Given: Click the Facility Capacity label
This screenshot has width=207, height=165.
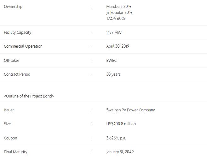Looking at the screenshot, I should coord(17,32).
